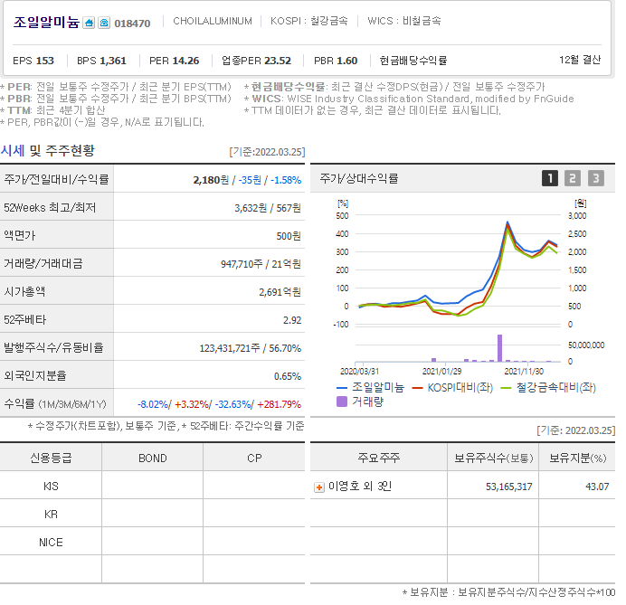The width and height of the screenshot is (626, 605).
Task: Select PER 14.26 value
Action: tap(174, 61)
